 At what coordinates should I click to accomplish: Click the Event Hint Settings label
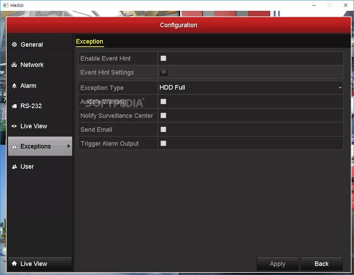click(x=107, y=72)
